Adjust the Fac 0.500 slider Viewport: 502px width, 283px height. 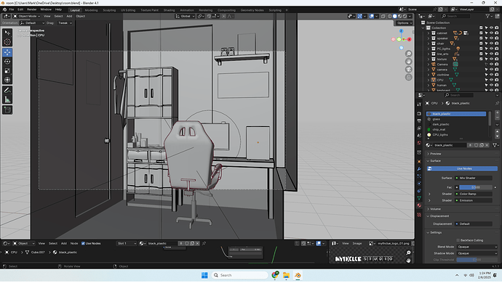(x=476, y=187)
